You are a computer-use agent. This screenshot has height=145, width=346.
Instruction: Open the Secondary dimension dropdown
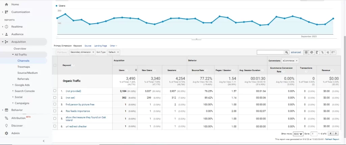point(82,52)
